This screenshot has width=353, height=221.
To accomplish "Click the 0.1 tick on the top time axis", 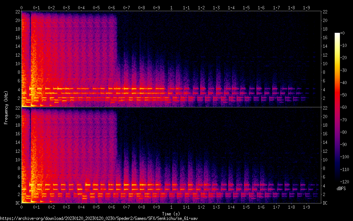I will [x=37, y=7].
